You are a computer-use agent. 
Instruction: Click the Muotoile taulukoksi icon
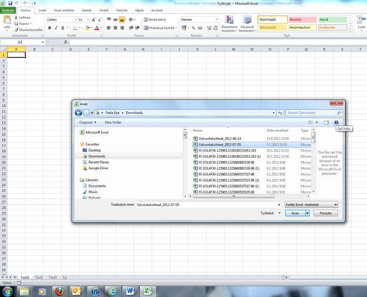[247, 24]
